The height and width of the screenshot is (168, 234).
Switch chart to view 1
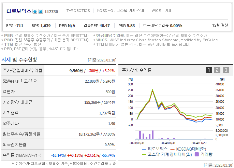click(209, 70)
